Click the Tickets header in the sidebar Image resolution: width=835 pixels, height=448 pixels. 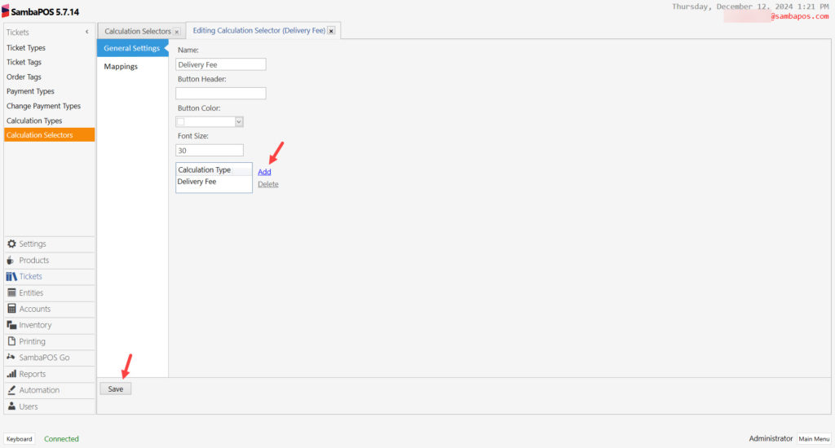[18, 33]
